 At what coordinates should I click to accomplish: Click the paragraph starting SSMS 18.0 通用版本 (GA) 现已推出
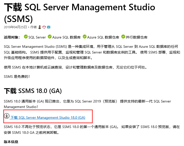click(87, 104)
